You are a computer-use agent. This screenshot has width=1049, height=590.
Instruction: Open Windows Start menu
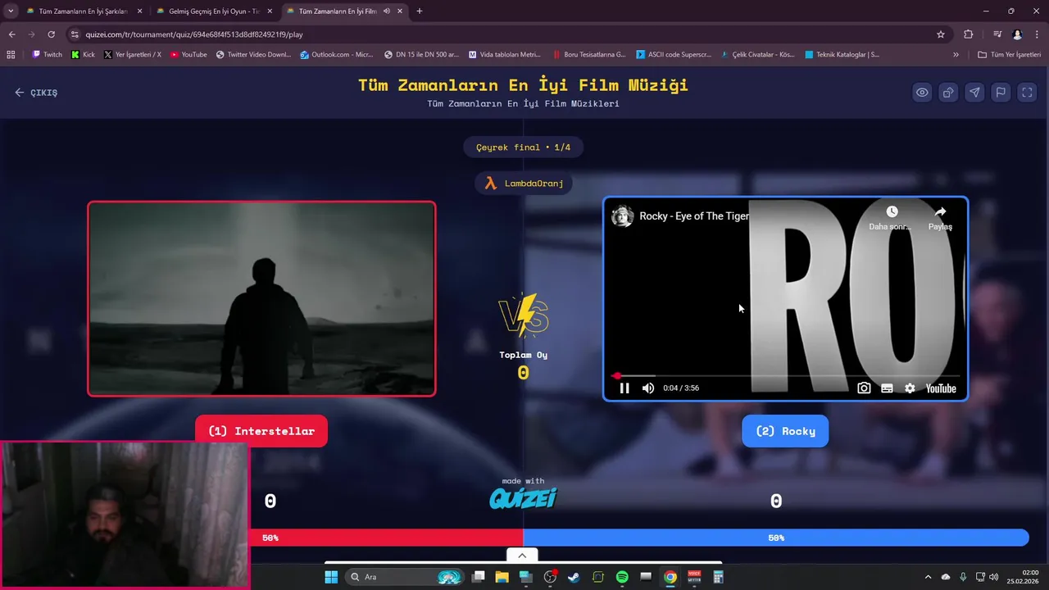pos(331,577)
